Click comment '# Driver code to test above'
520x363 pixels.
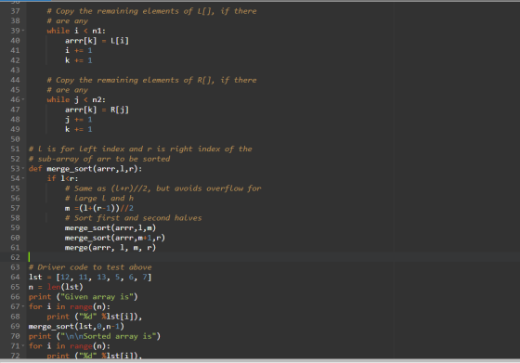pos(90,267)
